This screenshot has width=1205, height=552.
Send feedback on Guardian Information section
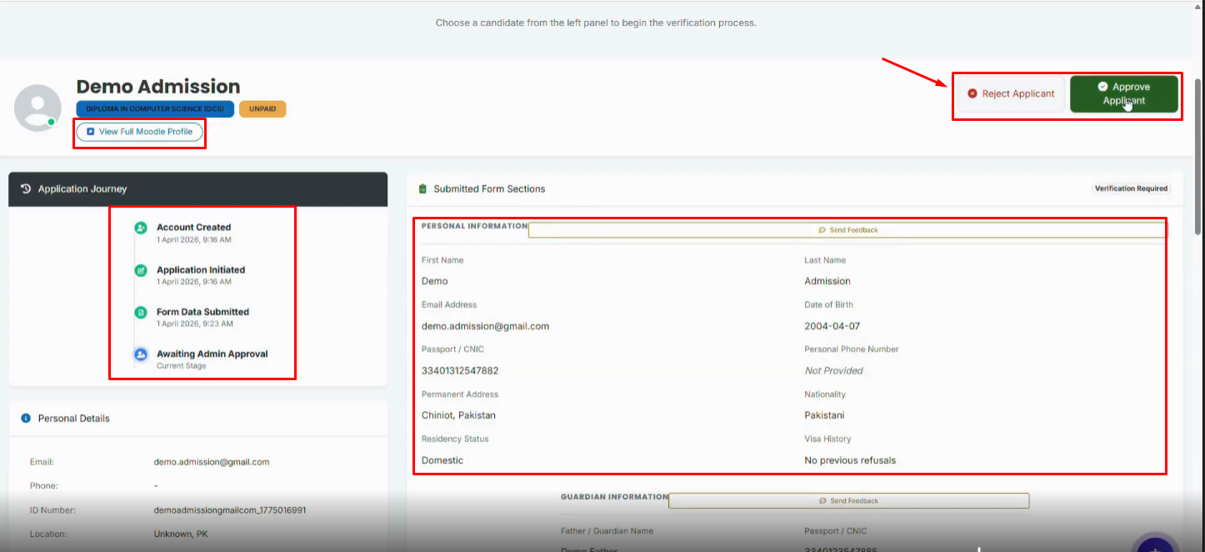(x=848, y=500)
